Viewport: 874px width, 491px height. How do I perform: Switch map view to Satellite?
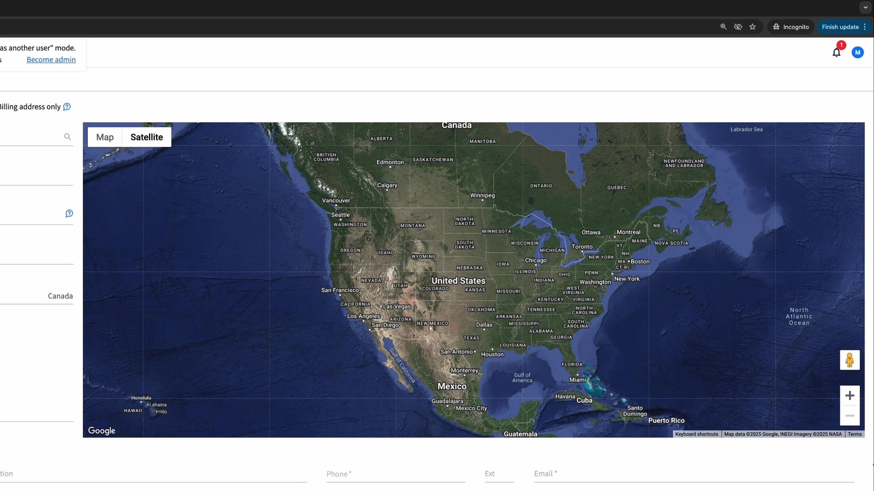pos(147,137)
